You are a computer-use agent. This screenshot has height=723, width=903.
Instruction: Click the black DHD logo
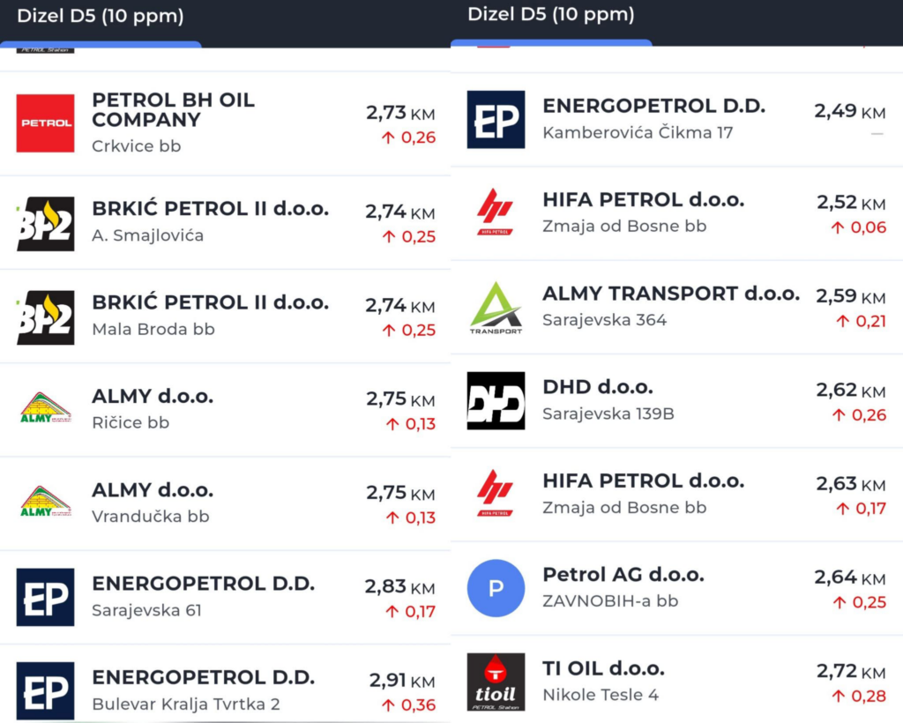(496, 401)
